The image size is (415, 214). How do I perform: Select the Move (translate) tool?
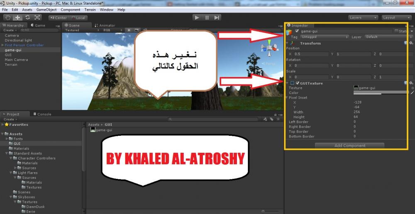17,18
